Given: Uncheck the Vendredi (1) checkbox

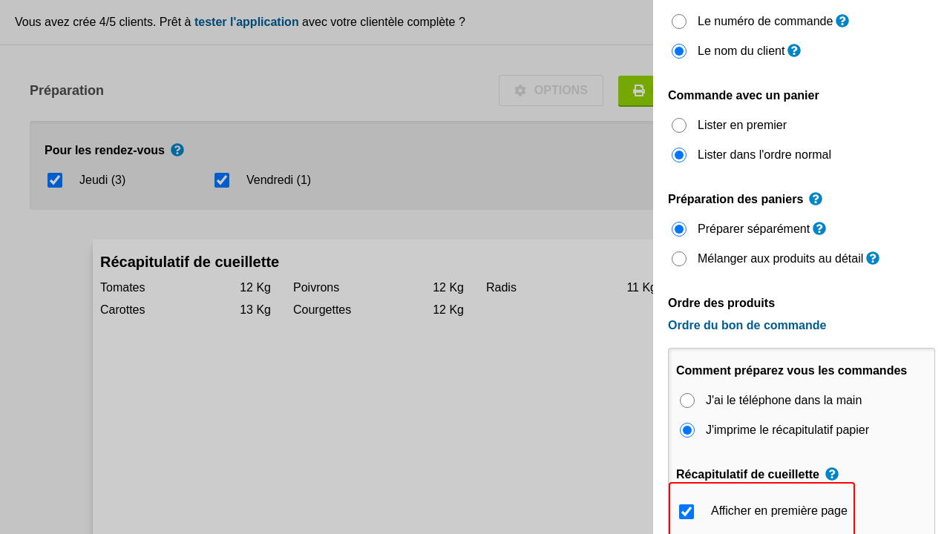Looking at the screenshot, I should (222, 180).
